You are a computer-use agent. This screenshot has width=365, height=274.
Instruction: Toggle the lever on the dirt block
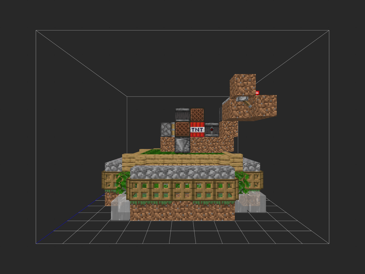pos(244,101)
